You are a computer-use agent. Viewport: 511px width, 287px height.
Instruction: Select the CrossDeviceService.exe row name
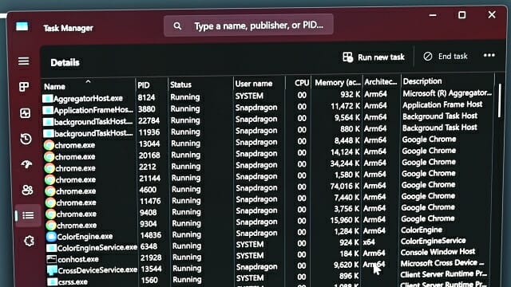97,270
